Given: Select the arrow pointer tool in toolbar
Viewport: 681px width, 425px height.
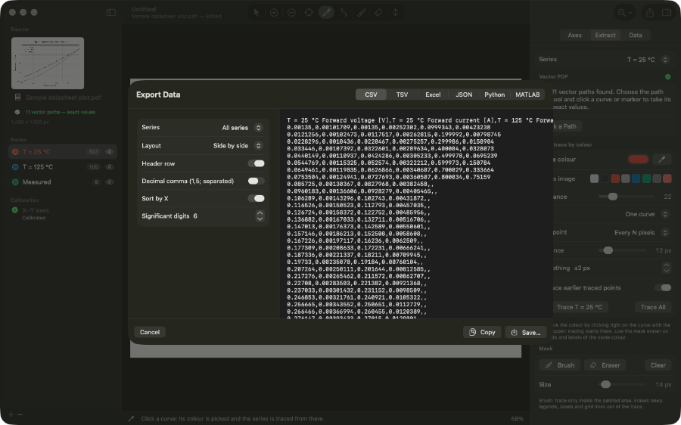Looking at the screenshot, I should pyautogui.click(x=257, y=13).
